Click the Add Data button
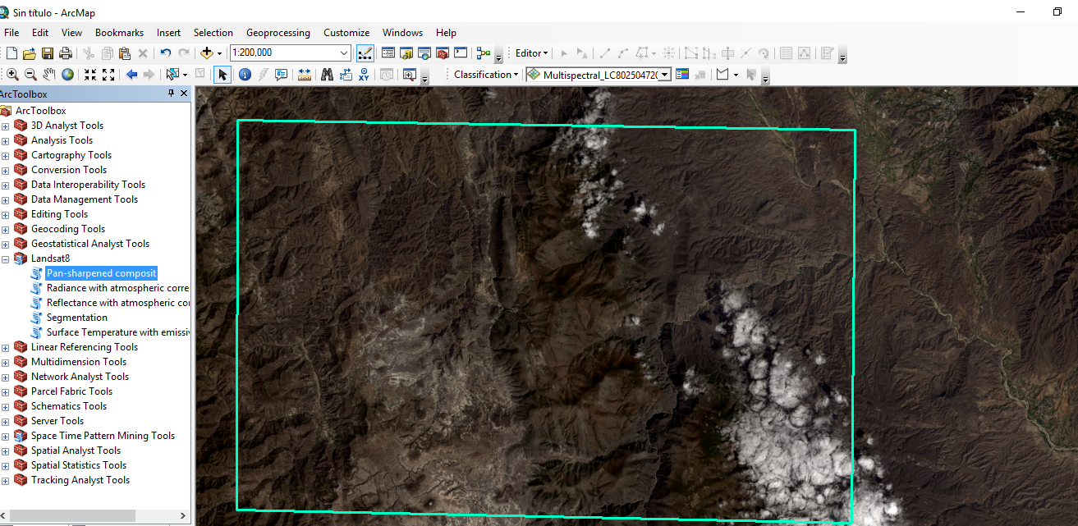Viewport: 1078px width, 526px height. (x=206, y=53)
